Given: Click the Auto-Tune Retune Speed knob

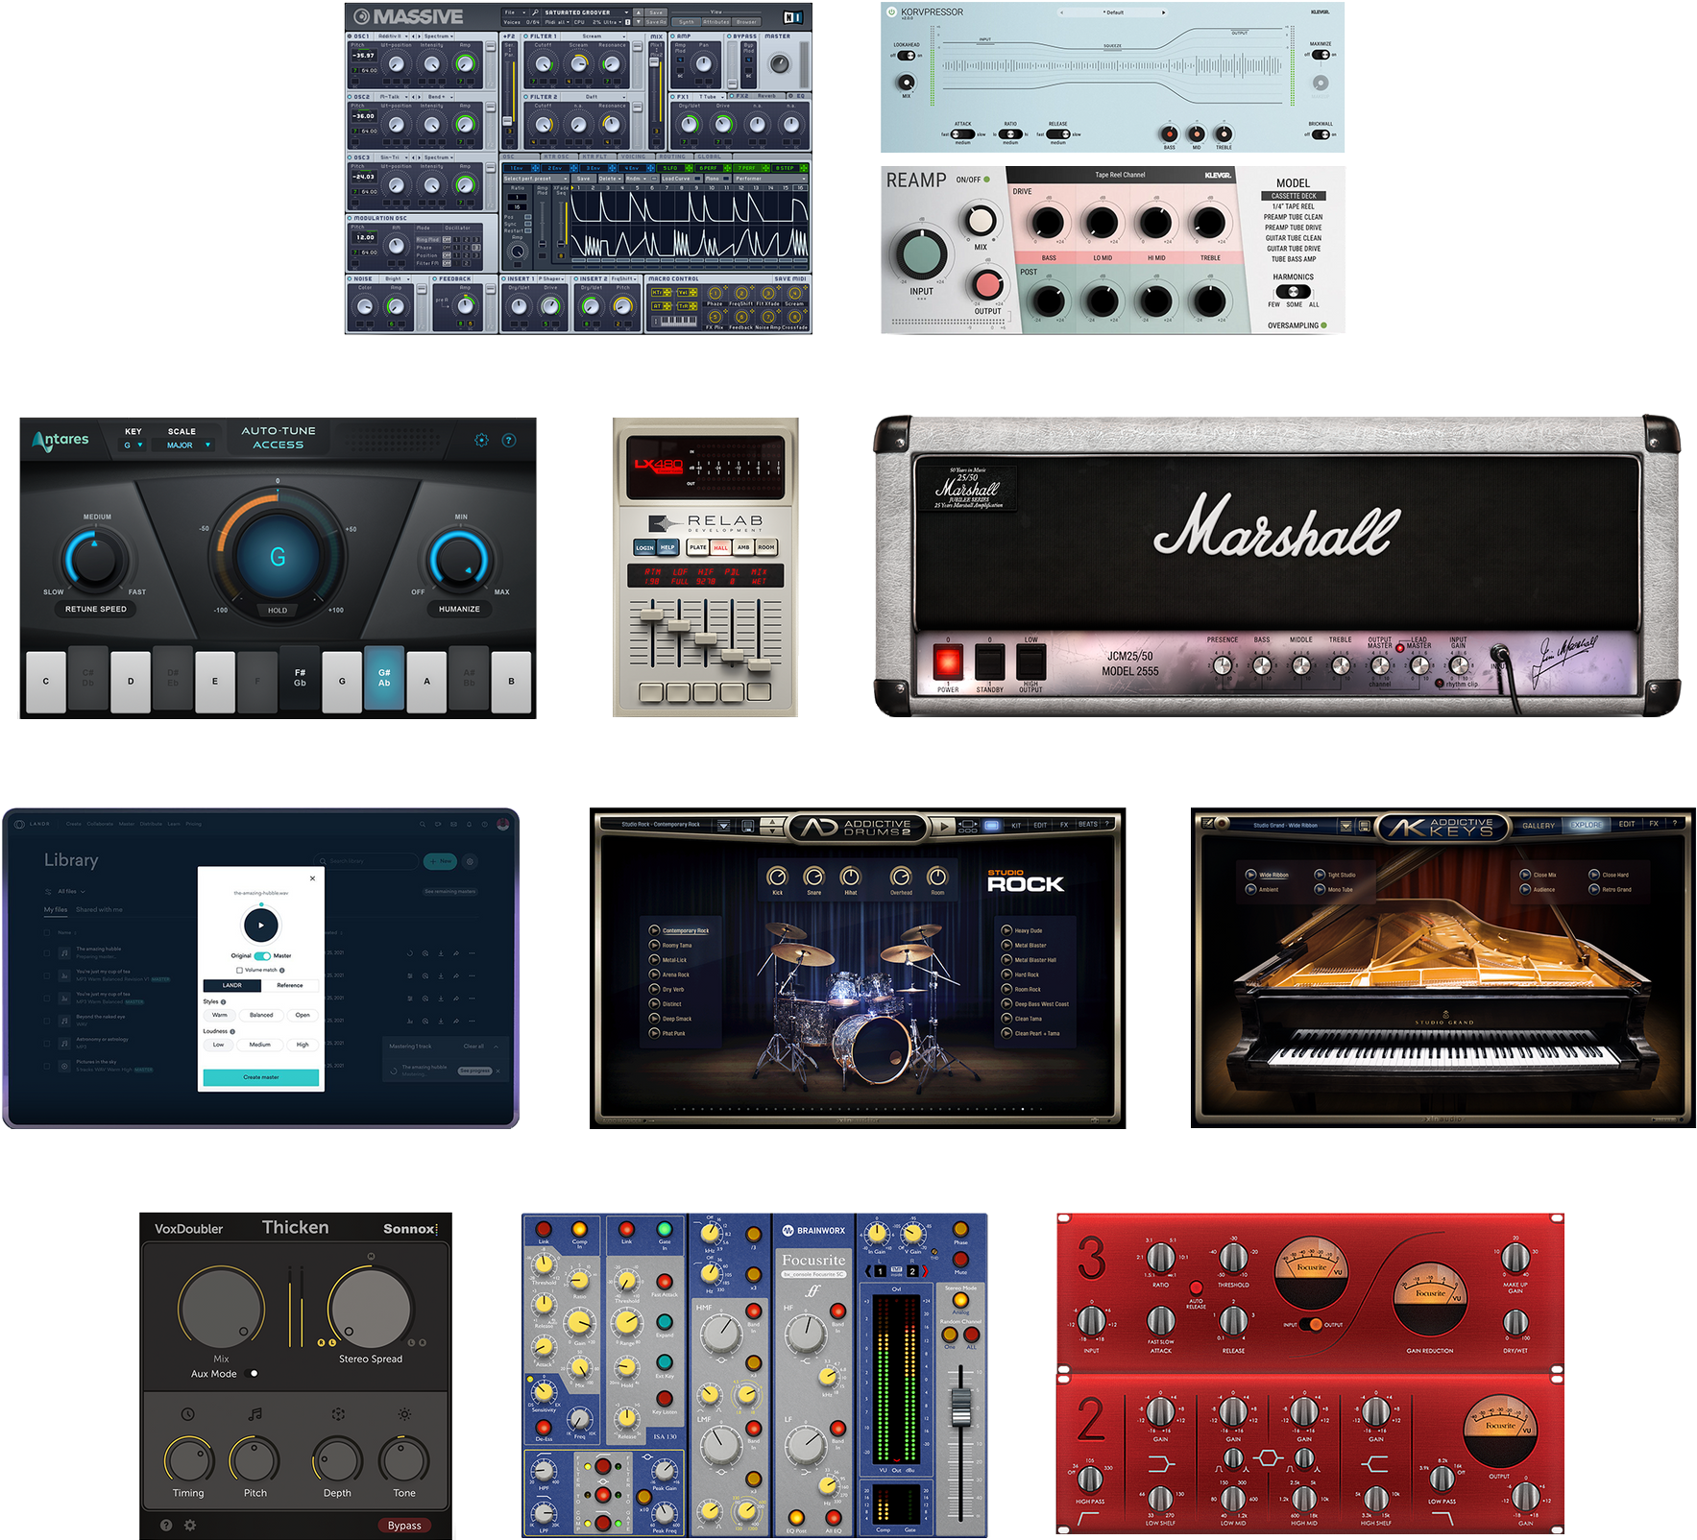Looking at the screenshot, I should 95,560.
